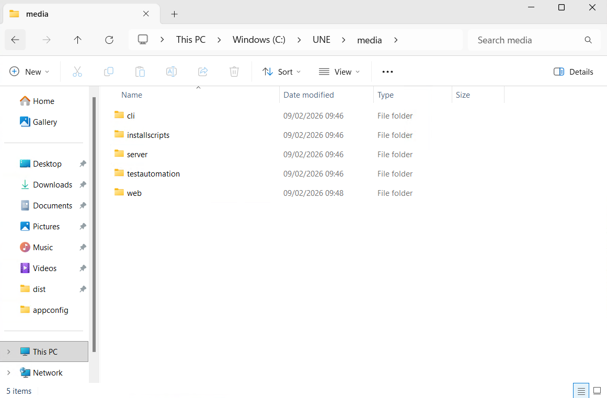Click the Cut scissors icon
This screenshot has height=398, width=607.
pyautogui.click(x=77, y=72)
